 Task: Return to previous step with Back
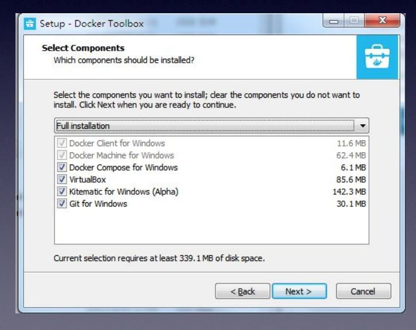tap(242, 291)
